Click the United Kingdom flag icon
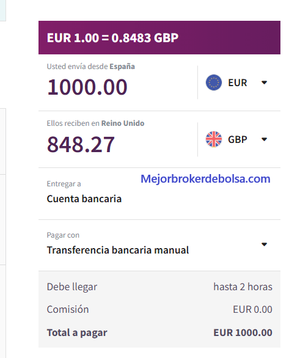The image size is (300, 358). point(214,139)
